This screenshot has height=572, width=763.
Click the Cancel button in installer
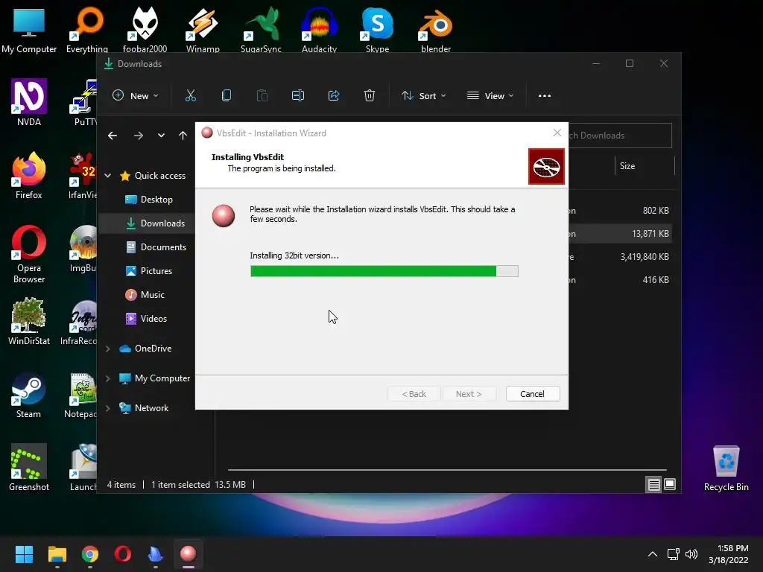533,394
